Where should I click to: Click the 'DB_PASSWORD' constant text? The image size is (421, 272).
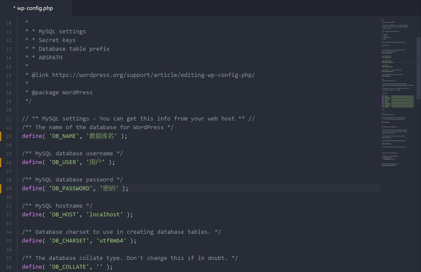(x=71, y=188)
